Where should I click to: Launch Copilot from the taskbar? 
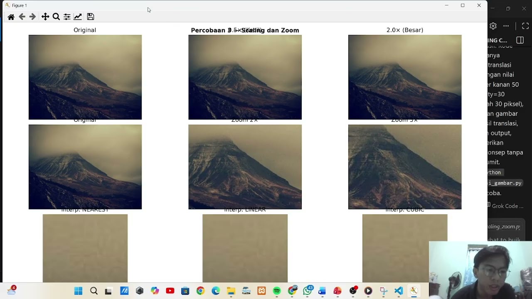coord(155,291)
